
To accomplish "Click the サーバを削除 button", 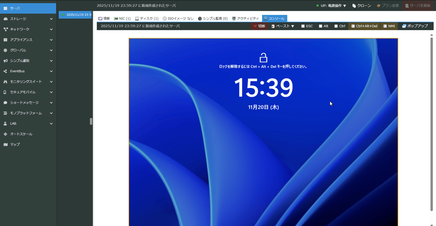I will [418, 6].
